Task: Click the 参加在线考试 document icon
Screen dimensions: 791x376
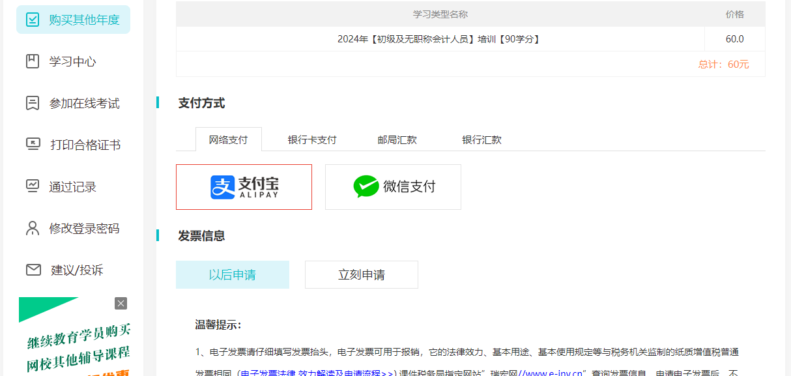Action: pos(33,103)
